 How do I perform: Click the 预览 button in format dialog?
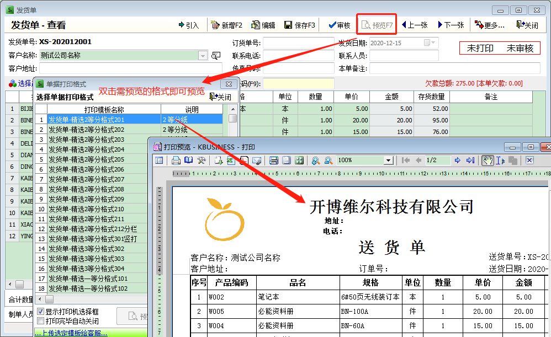[133, 316]
